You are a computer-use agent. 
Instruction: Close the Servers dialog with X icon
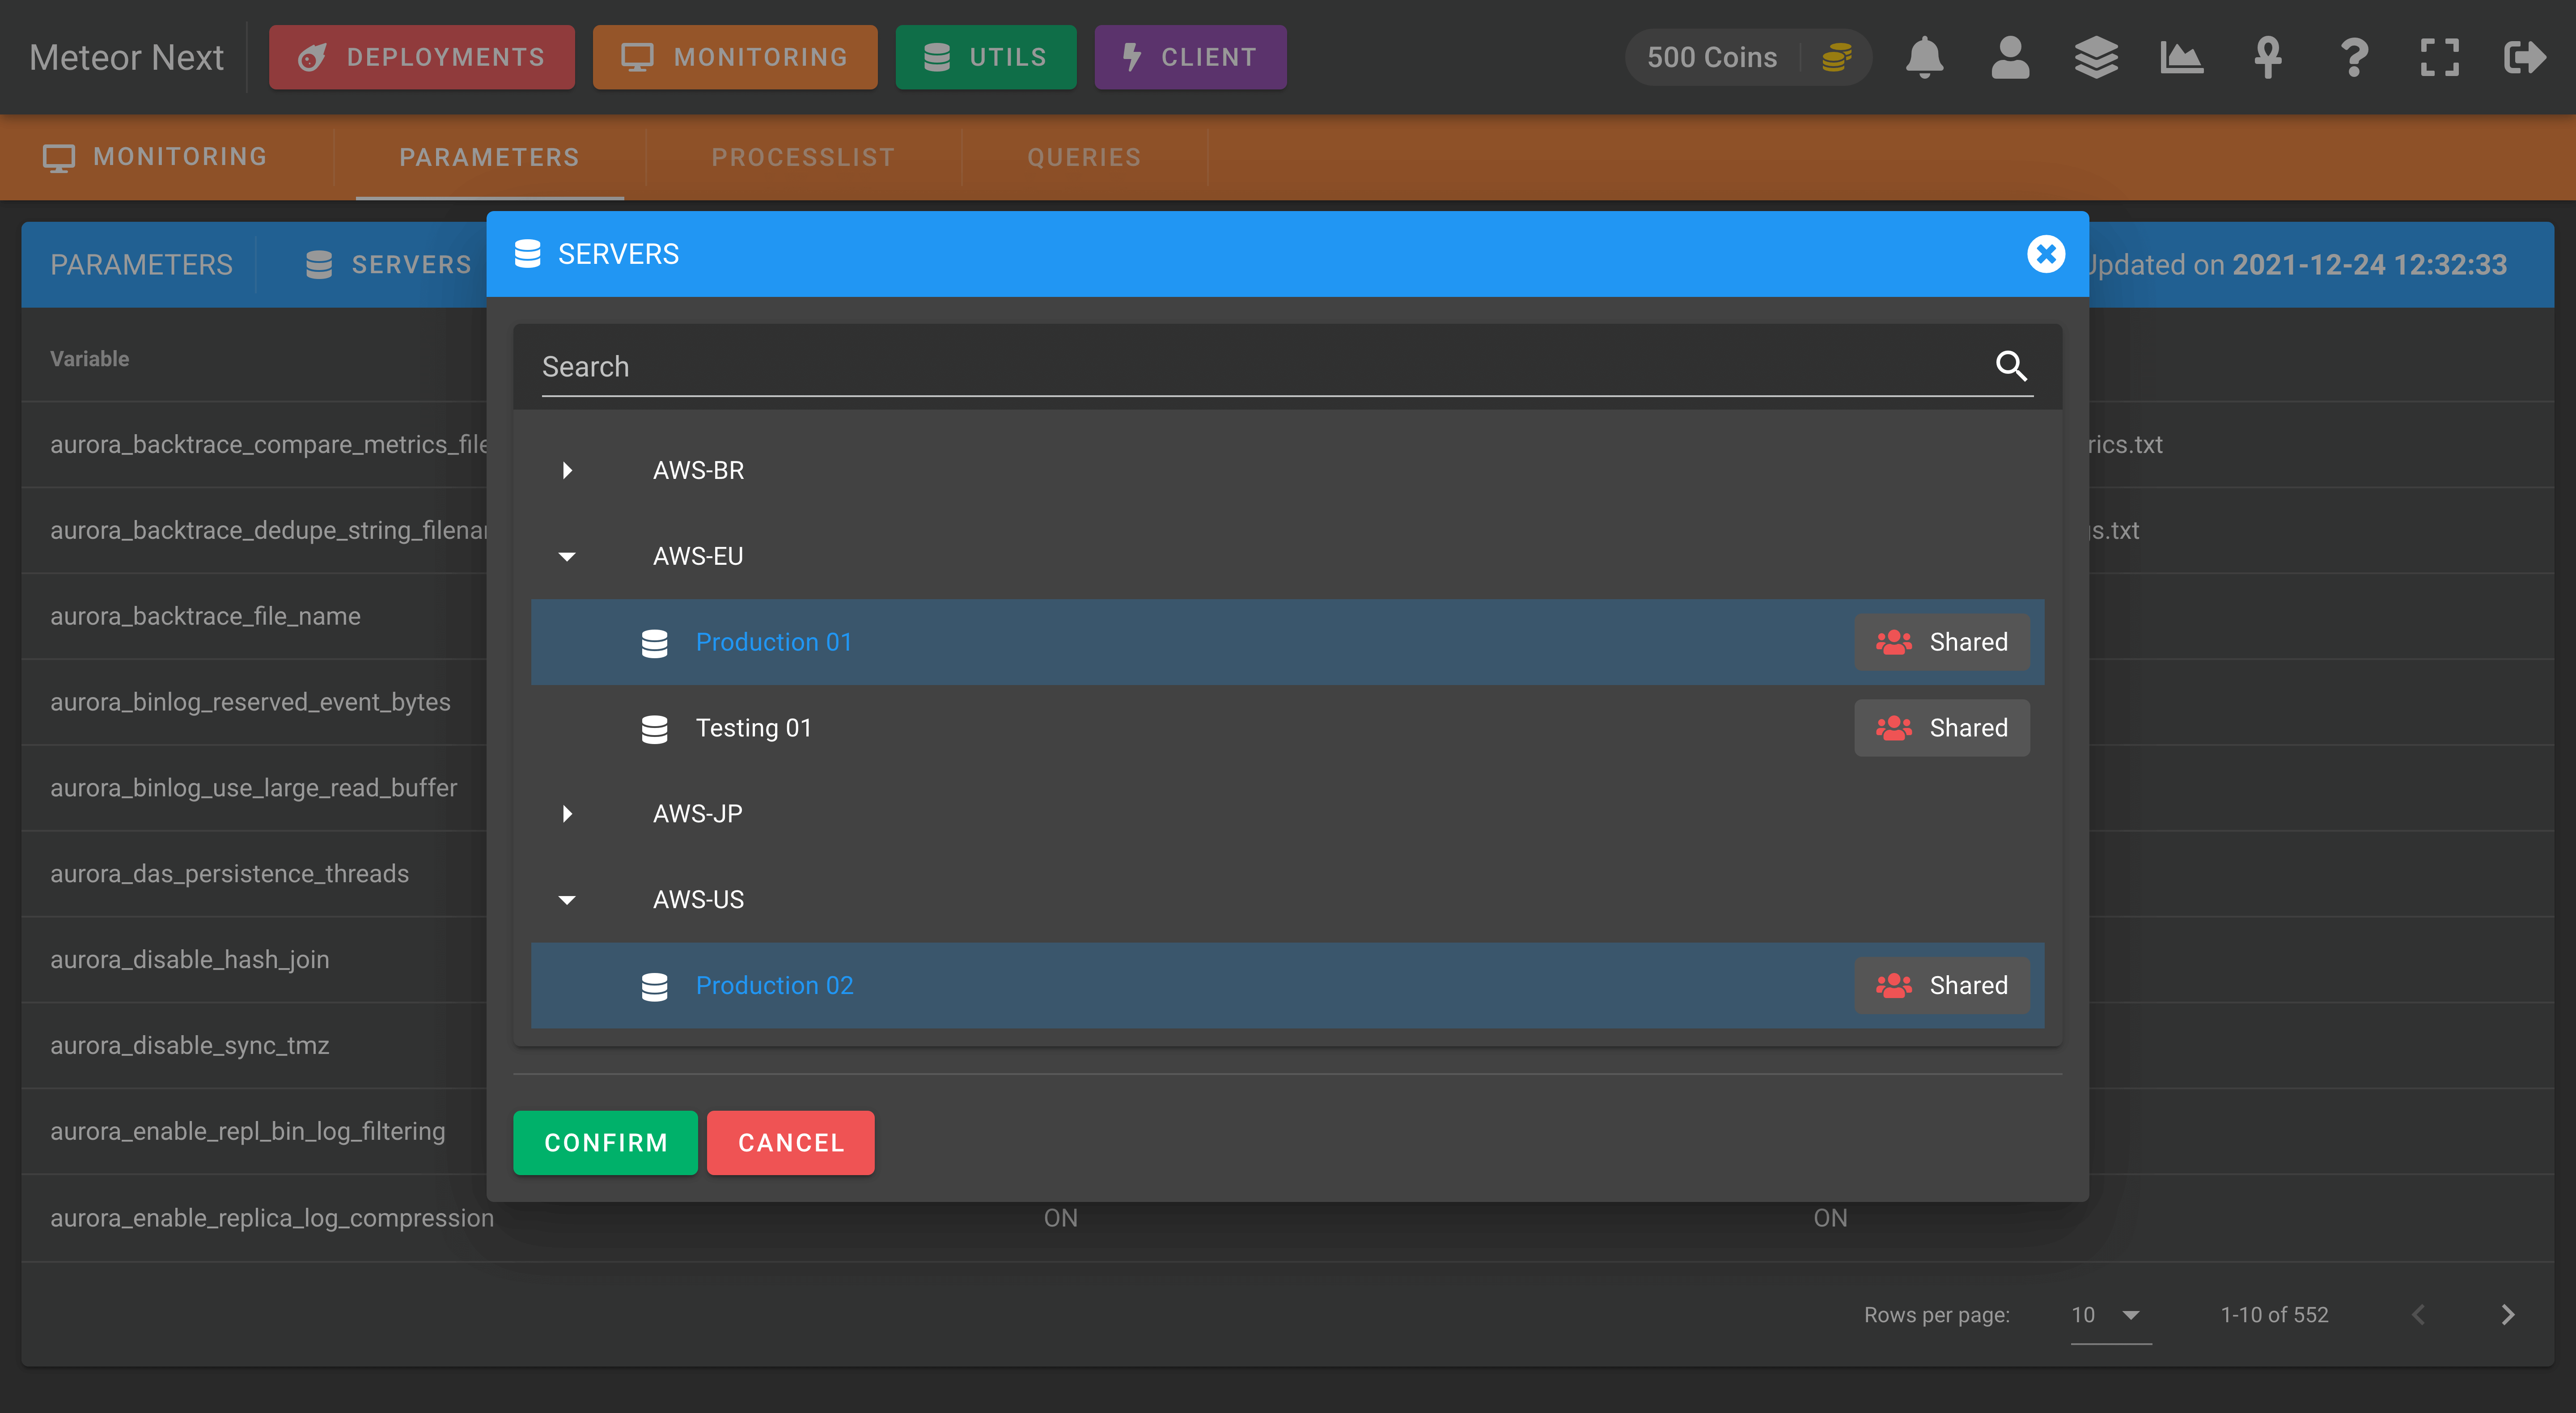2046,254
